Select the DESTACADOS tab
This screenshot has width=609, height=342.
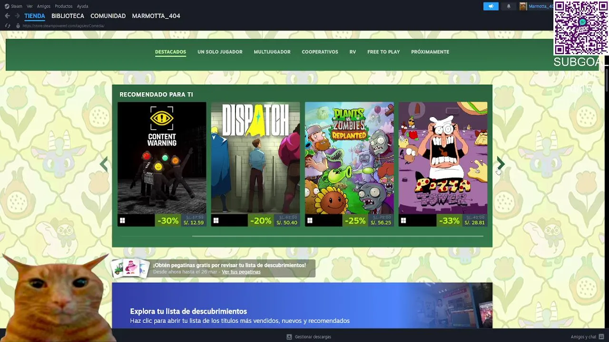(170, 52)
